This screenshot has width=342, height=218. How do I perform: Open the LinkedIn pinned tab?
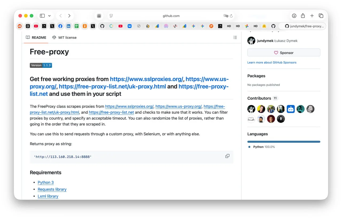pos(68,26)
